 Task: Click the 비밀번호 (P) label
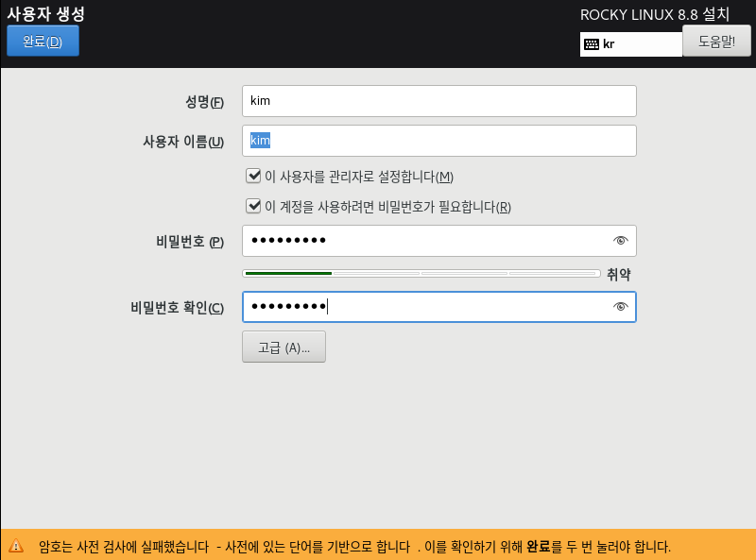click(190, 242)
